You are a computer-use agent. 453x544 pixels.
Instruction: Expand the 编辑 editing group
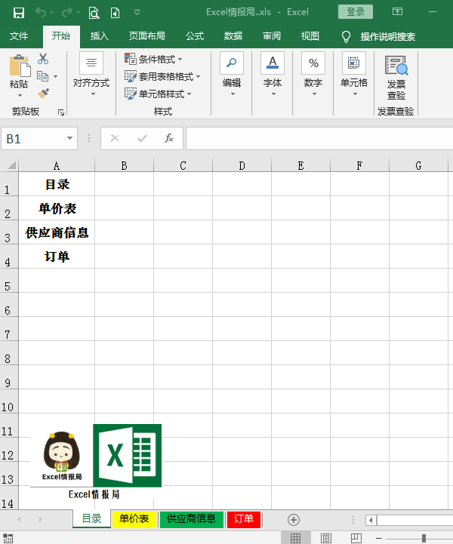tap(232, 74)
